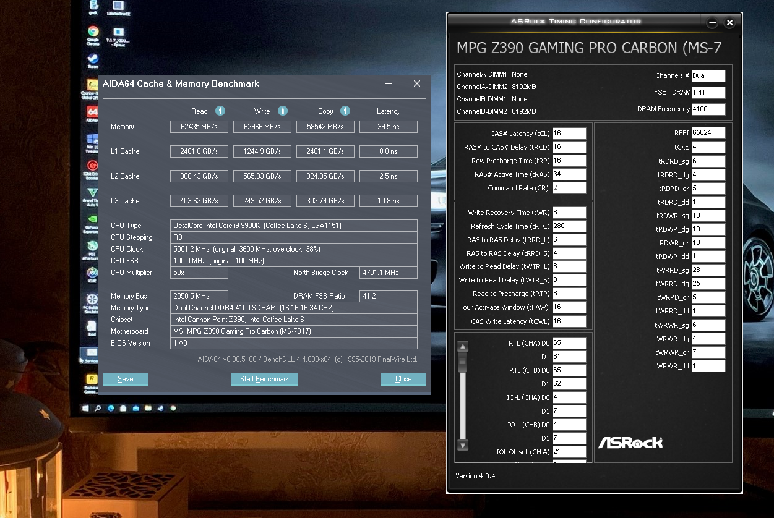The image size is (774, 518).
Task: Open Mail app from taskbar
Action: [x=137, y=409]
